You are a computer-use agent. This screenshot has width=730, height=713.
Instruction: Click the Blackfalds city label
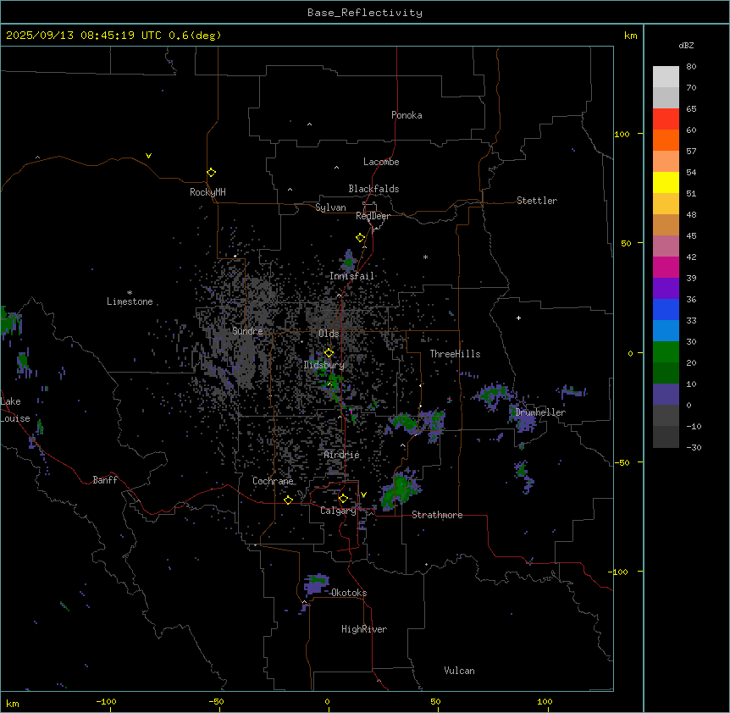tap(373, 189)
